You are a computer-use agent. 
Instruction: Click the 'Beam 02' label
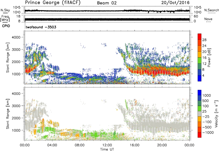point(107,3)
